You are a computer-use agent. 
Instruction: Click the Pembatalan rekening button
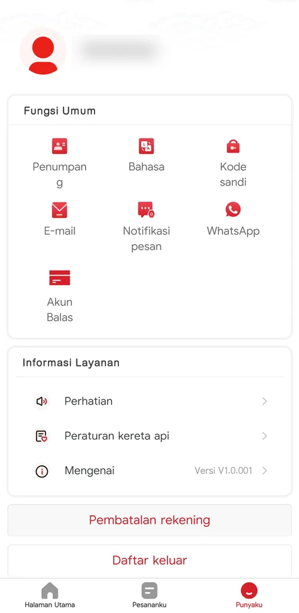pos(149,520)
